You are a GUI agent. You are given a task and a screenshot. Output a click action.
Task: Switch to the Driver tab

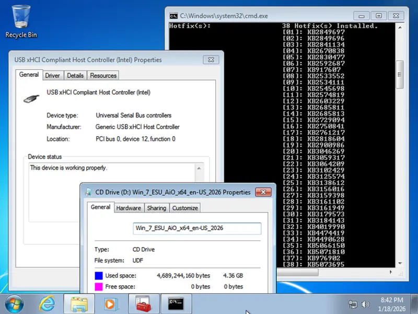tap(52, 75)
